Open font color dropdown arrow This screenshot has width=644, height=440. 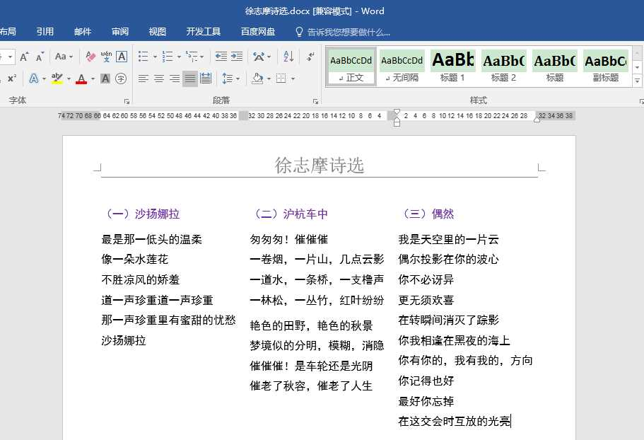pos(93,79)
